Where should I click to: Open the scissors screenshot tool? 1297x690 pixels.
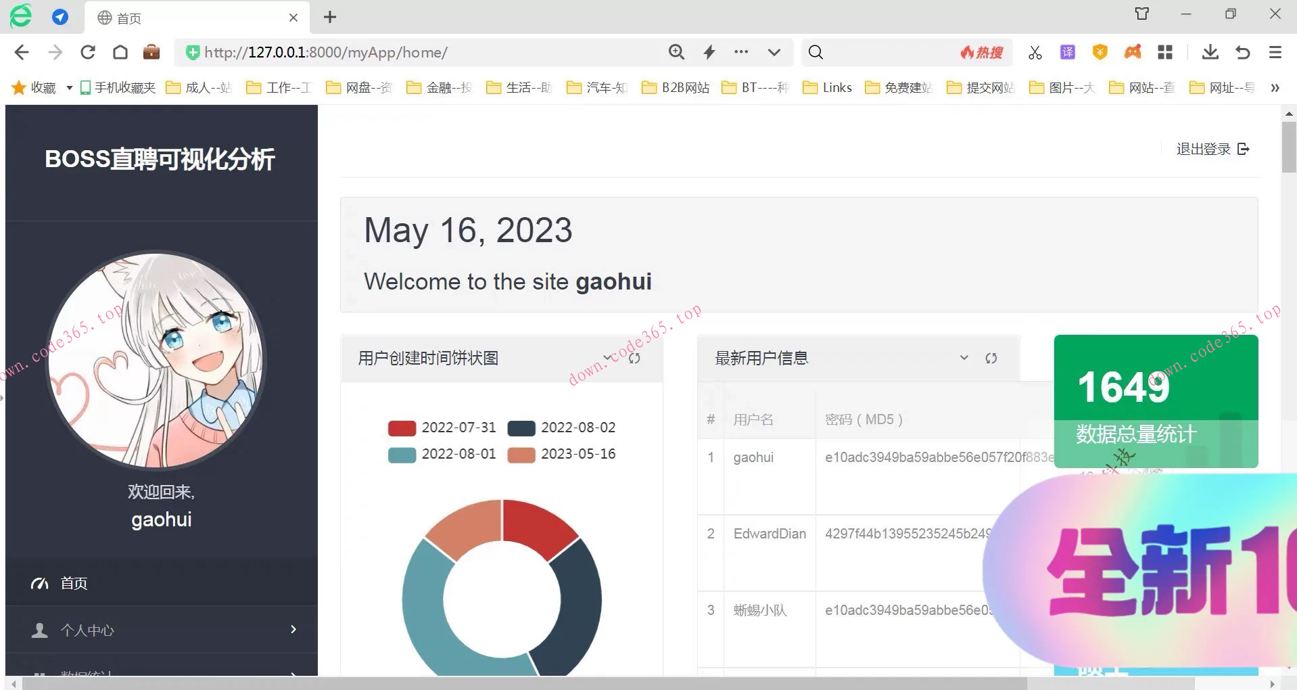click(x=1035, y=52)
